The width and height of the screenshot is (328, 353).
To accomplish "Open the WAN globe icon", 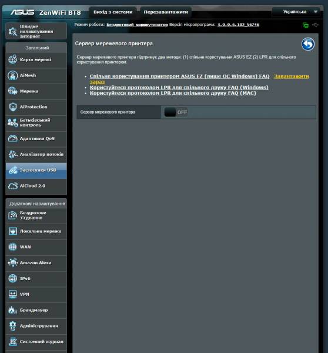I will click(x=12, y=247).
